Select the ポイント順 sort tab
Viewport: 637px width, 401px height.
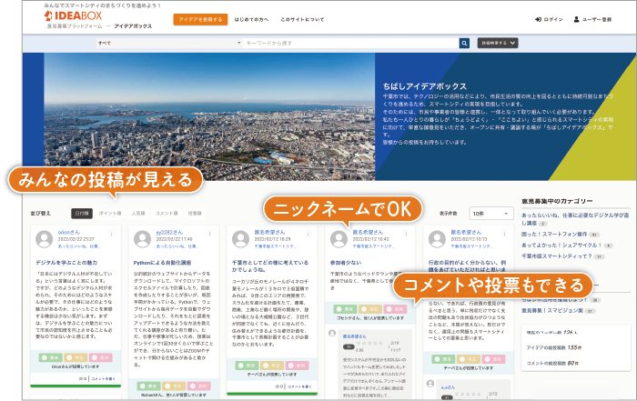tap(110, 212)
